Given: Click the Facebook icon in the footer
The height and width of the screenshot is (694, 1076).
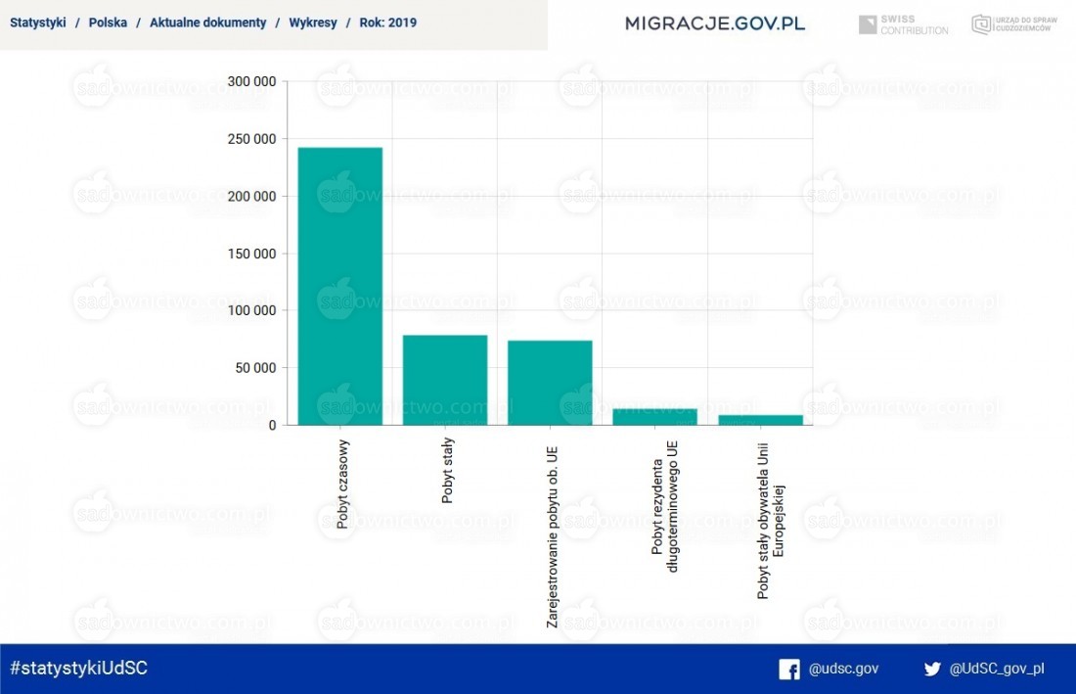Looking at the screenshot, I should (789, 670).
